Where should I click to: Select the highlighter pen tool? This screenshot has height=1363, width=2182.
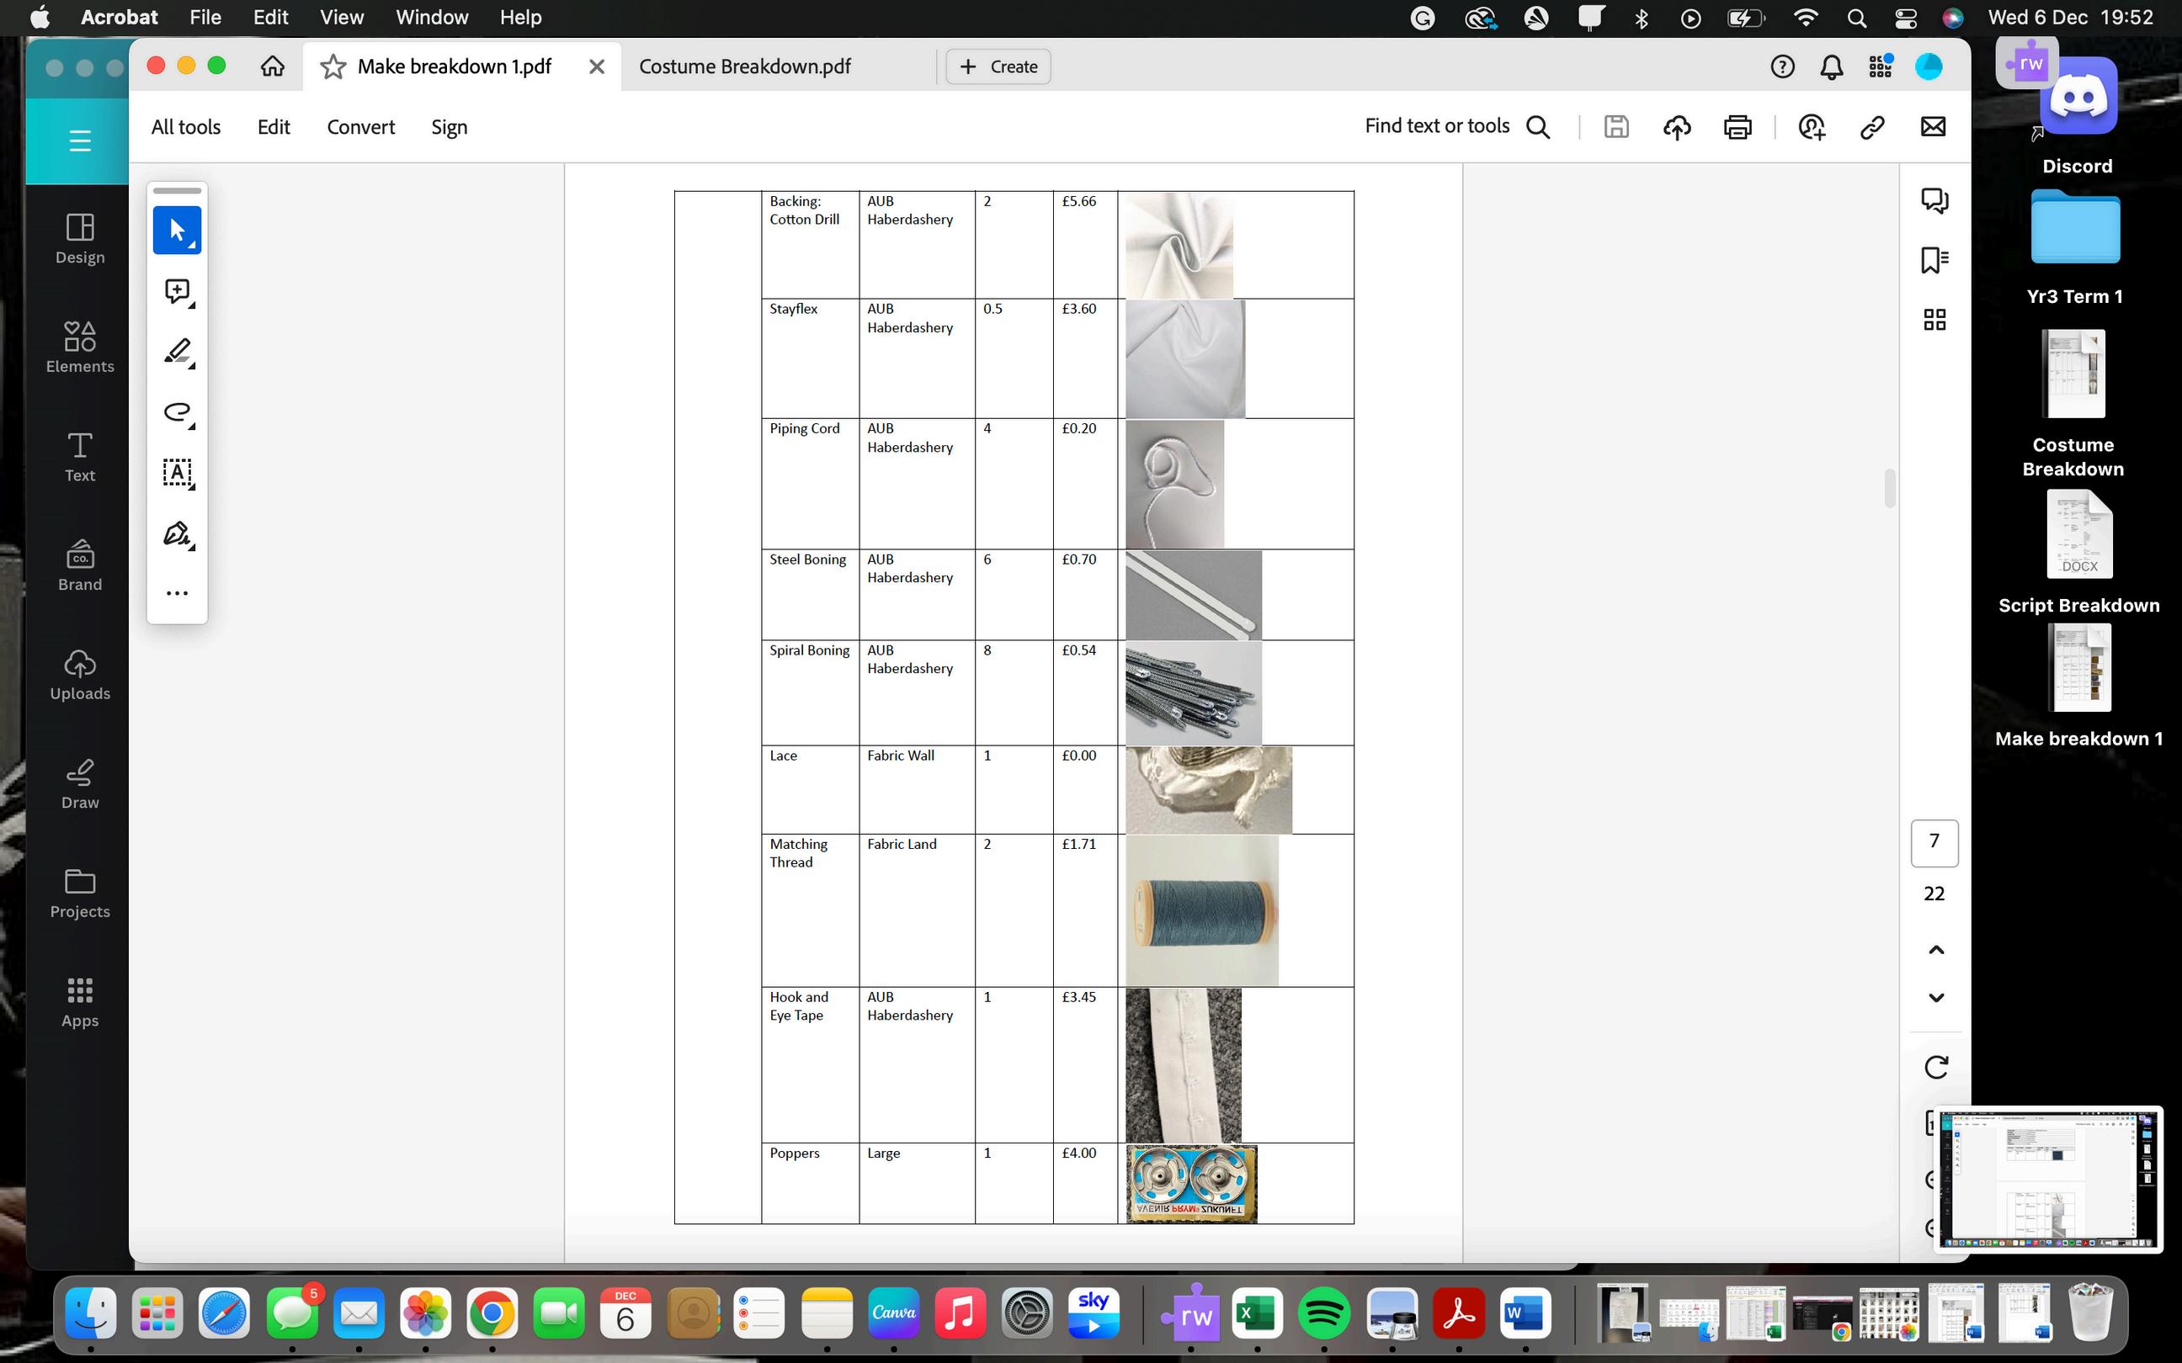pos(177,352)
